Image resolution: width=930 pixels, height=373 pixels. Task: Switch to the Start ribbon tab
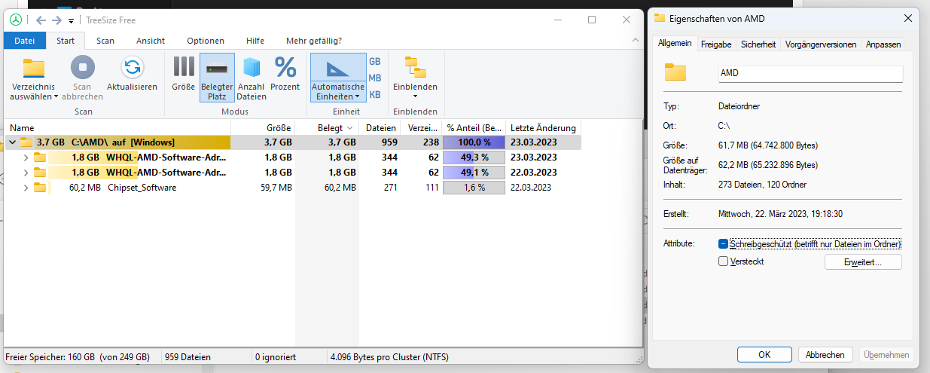click(x=66, y=41)
